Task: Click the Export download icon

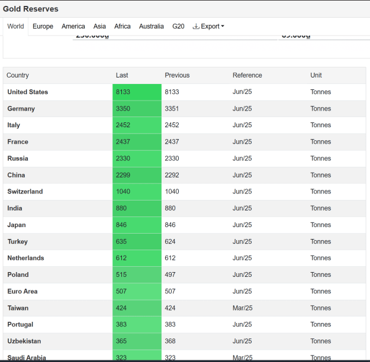Action: click(x=196, y=26)
